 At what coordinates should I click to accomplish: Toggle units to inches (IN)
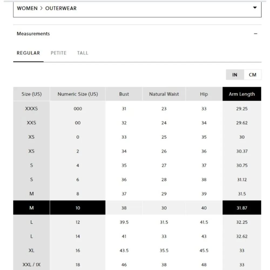235,75
